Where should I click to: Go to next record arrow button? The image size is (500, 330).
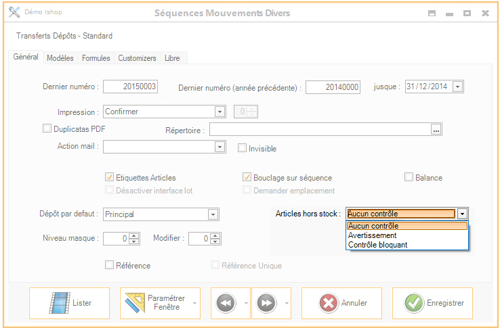[265, 304]
